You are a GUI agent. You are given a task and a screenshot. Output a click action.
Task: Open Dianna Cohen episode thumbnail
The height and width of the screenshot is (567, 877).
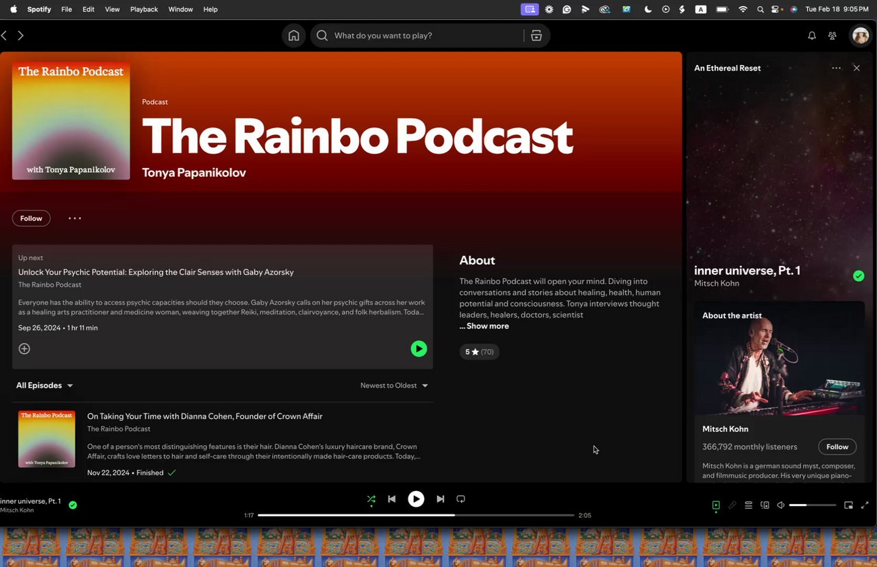[47, 439]
